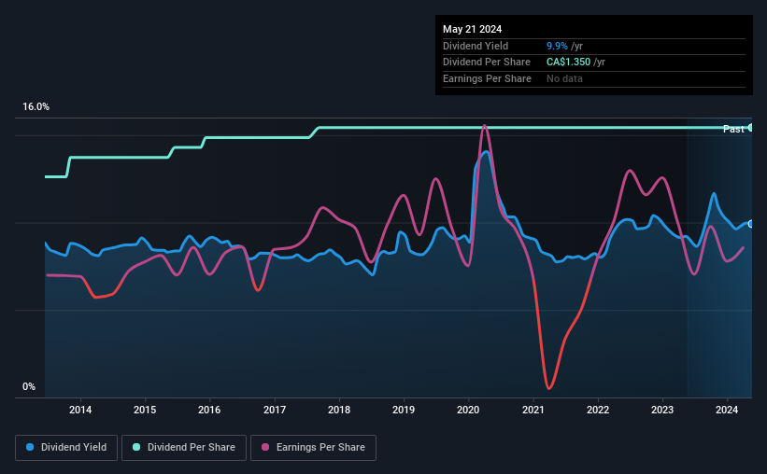Toggle the Dividend Yield legend button
The width and height of the screenshot is (767, 474).
pos(66,448)
